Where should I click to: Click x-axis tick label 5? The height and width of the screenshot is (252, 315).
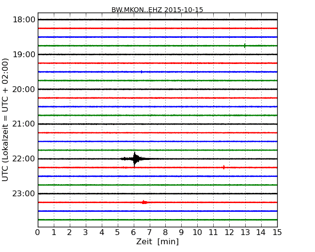click(x=118, y=233)
